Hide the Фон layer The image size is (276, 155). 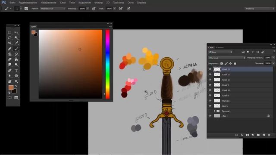pyautogui.click(x=210, y=116)
